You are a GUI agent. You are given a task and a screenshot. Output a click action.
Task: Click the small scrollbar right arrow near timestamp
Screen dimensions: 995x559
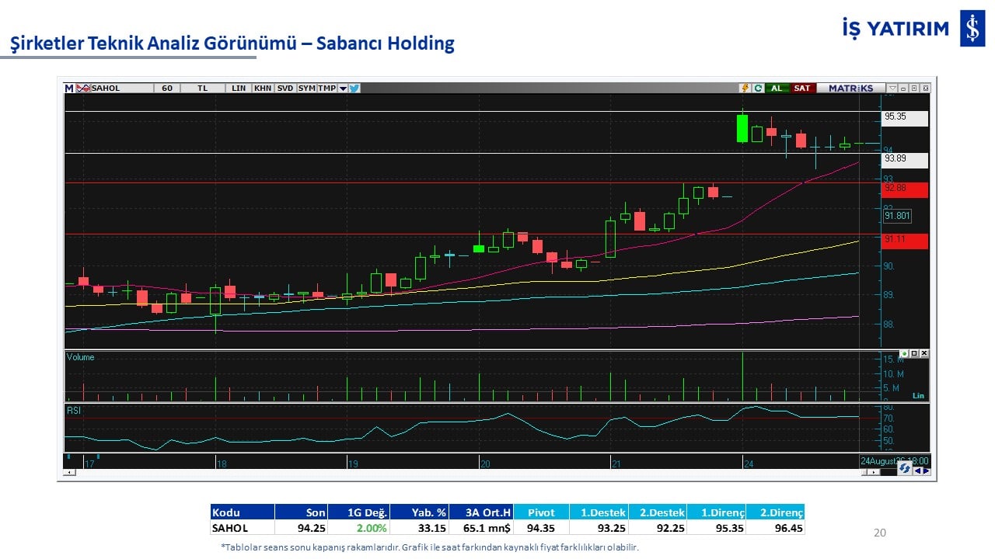coord(872,472)
